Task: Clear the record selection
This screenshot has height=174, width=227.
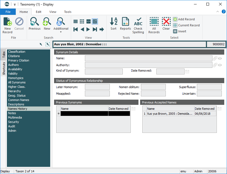Action: pyautogui.click(x=166, y=24)
